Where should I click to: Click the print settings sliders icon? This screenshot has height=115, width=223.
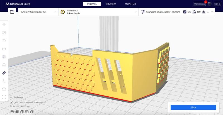click(143, 12)
